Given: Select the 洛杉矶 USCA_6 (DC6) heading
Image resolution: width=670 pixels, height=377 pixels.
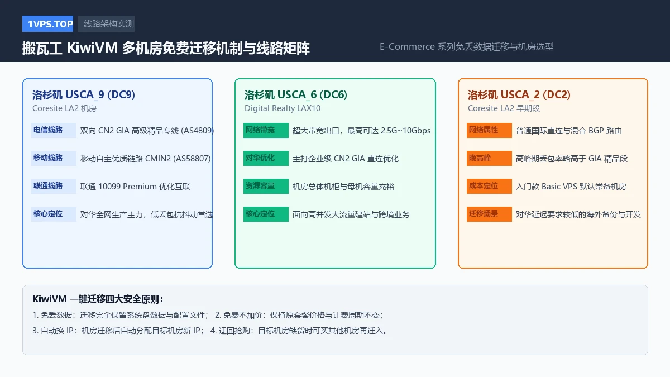Looking at the screenshot, I should (x=296, y=94).
